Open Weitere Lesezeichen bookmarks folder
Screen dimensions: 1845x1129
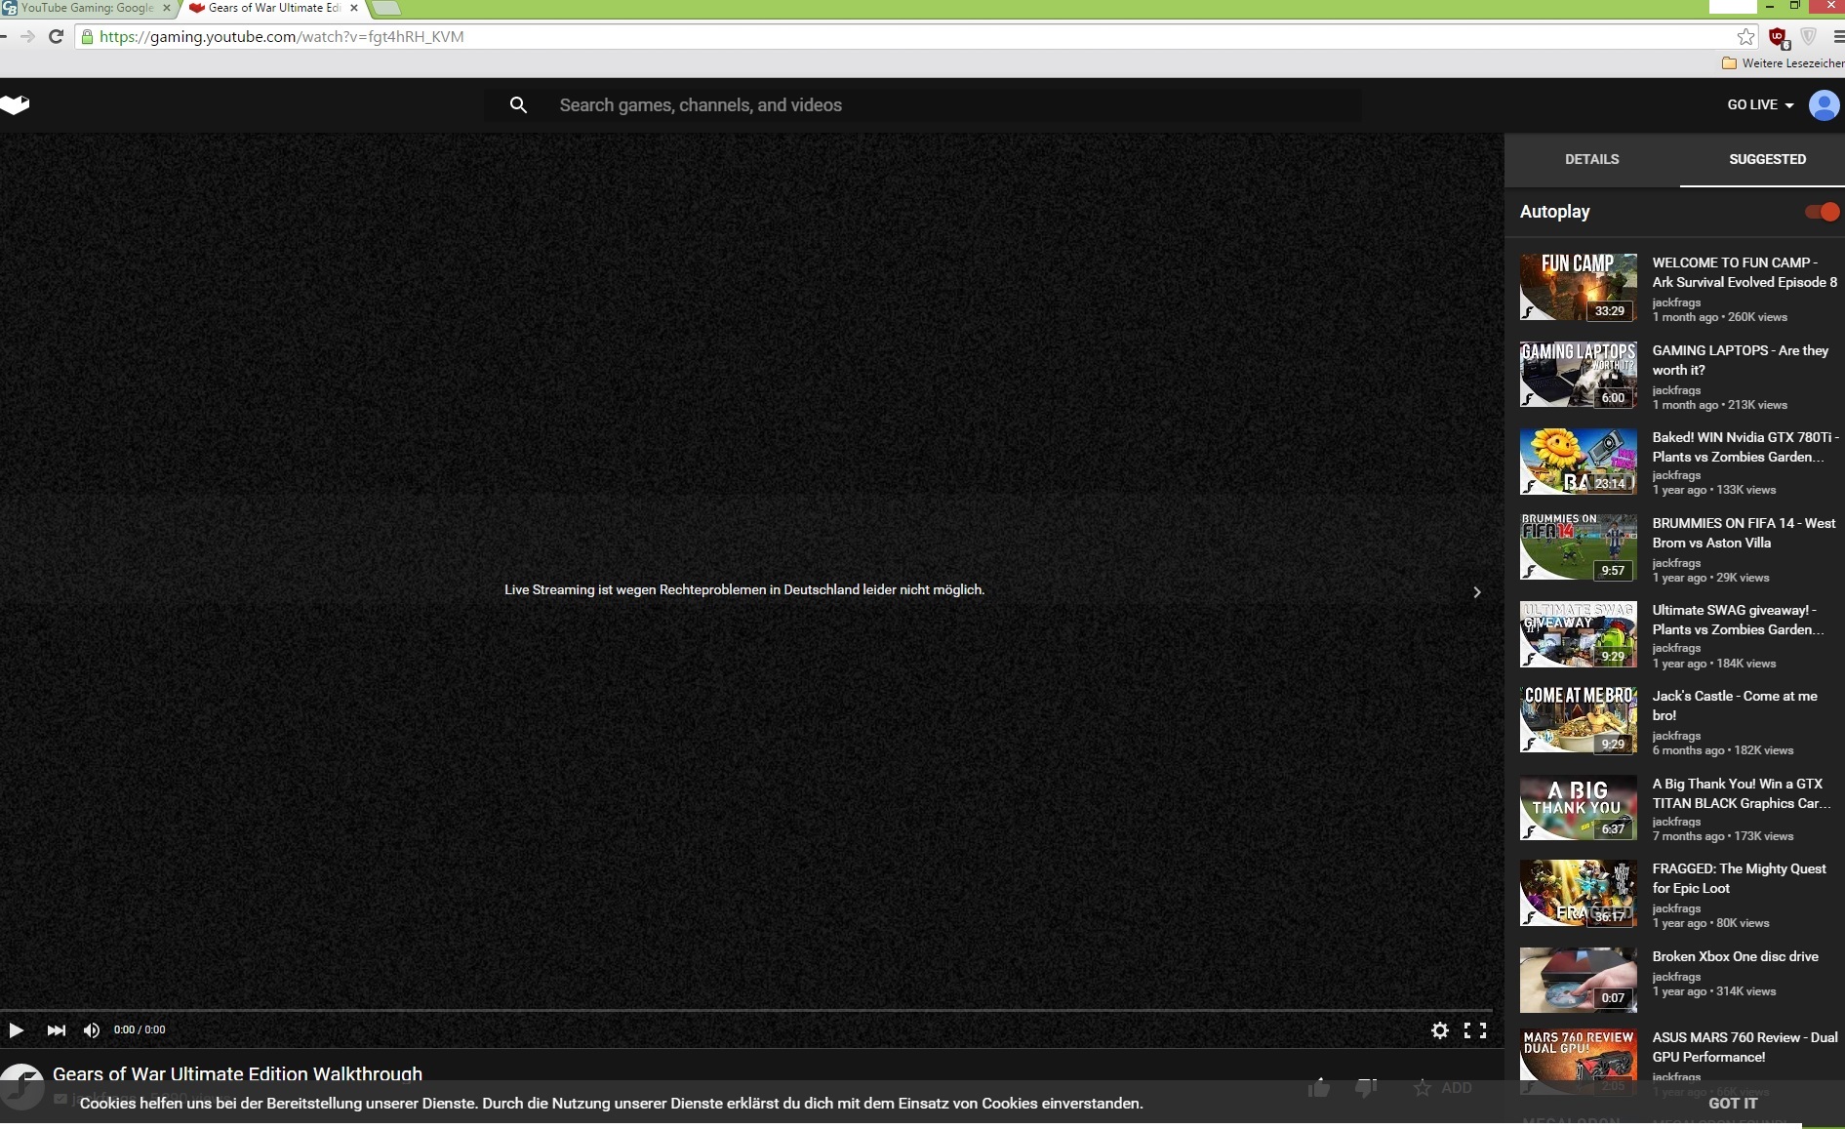1783,63
